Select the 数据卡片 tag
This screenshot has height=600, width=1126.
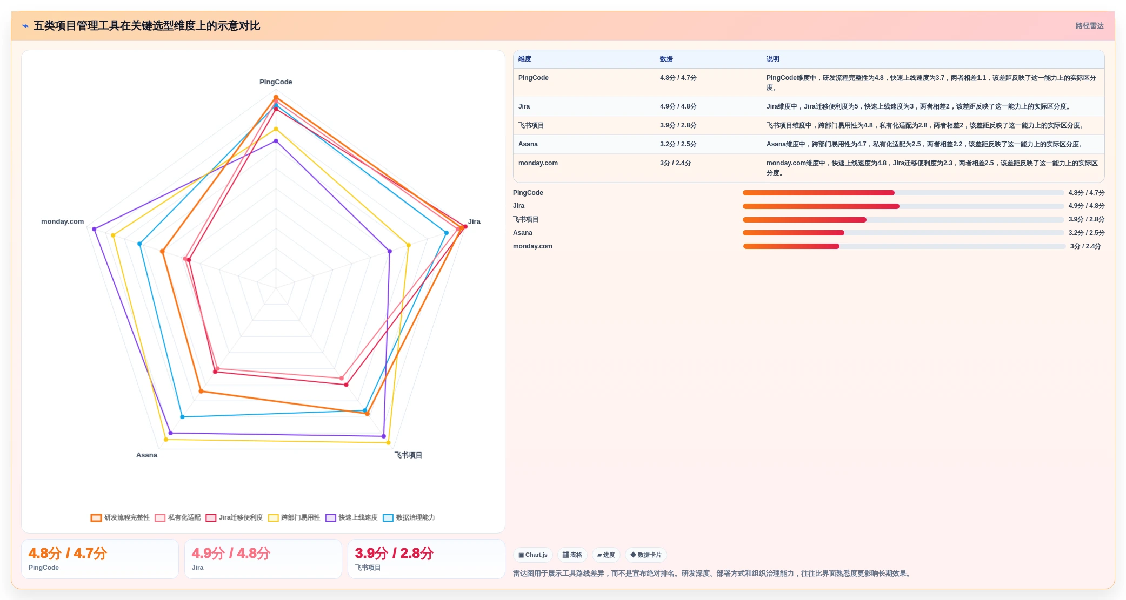pos(645,555)
